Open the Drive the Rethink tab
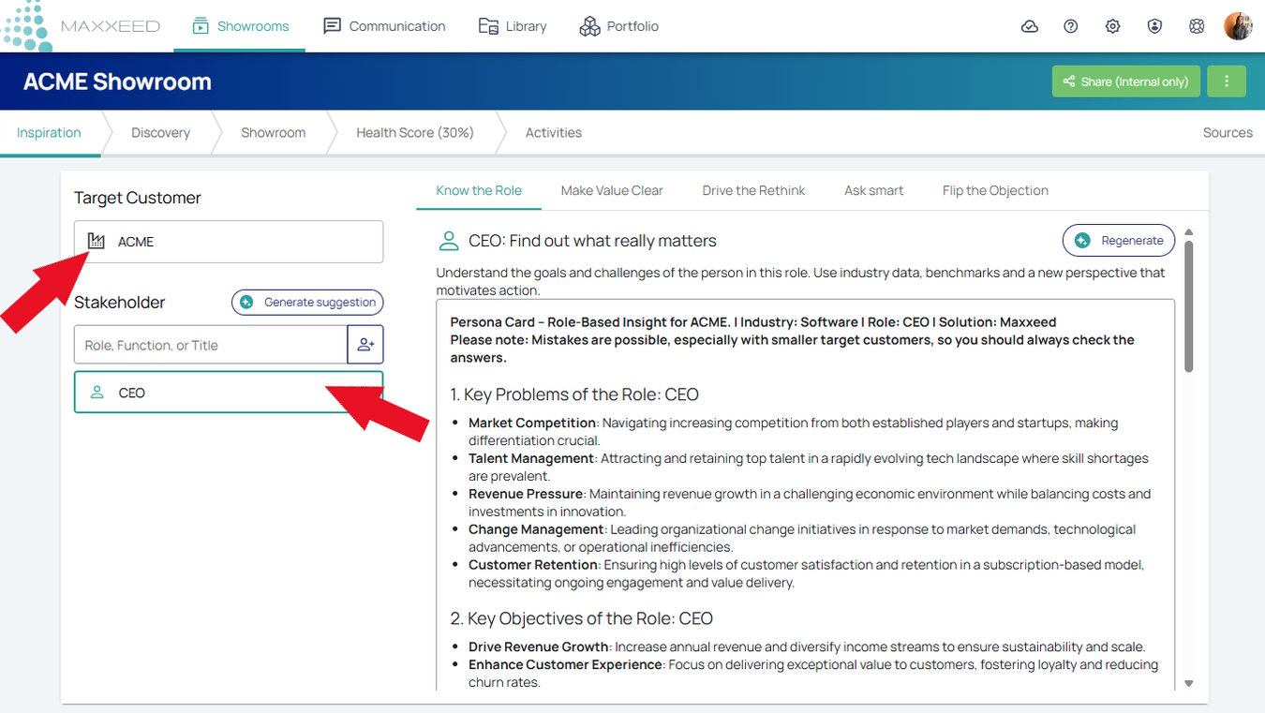Image resolution: width=1265 pixels, height=713 pixels. [754, 191]
